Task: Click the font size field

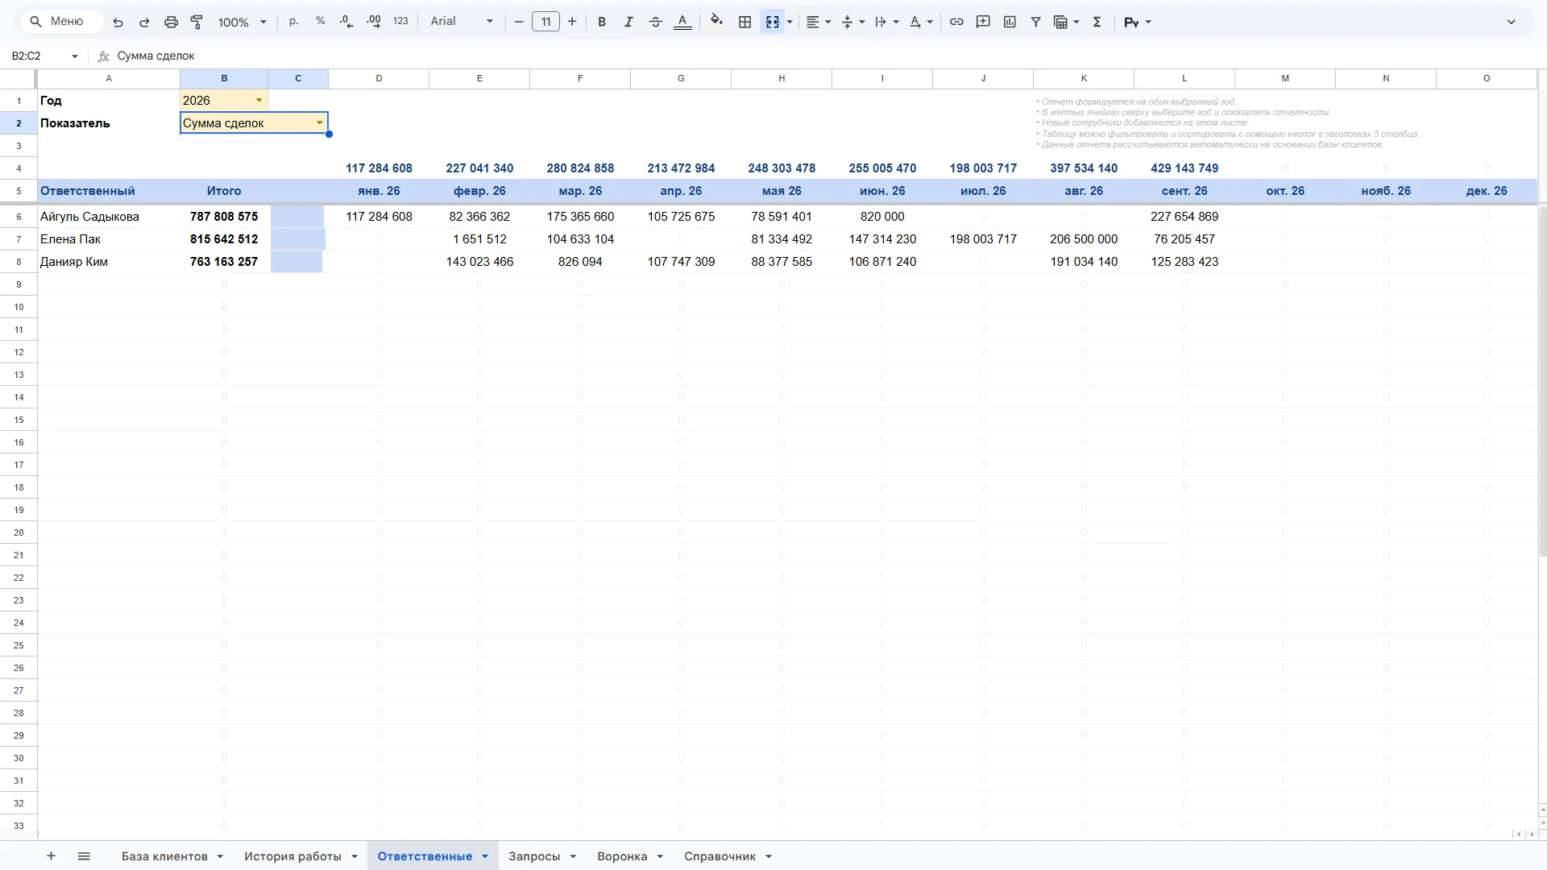Action: tap(545, 22)
